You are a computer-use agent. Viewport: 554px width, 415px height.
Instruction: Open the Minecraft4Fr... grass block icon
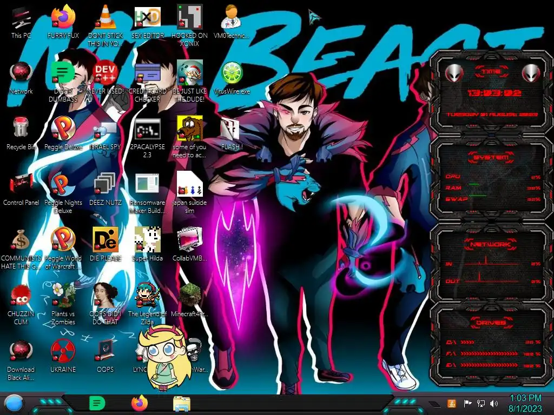click(189, 295)
